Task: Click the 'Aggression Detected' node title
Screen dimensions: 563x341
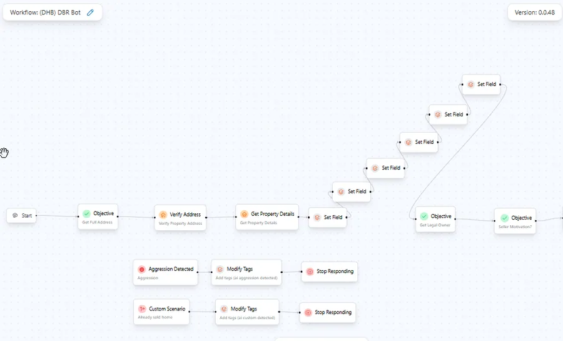Action: click(x=171, y=269)
